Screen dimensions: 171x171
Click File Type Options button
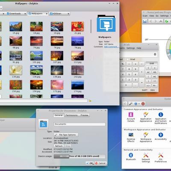pos(66,135)
